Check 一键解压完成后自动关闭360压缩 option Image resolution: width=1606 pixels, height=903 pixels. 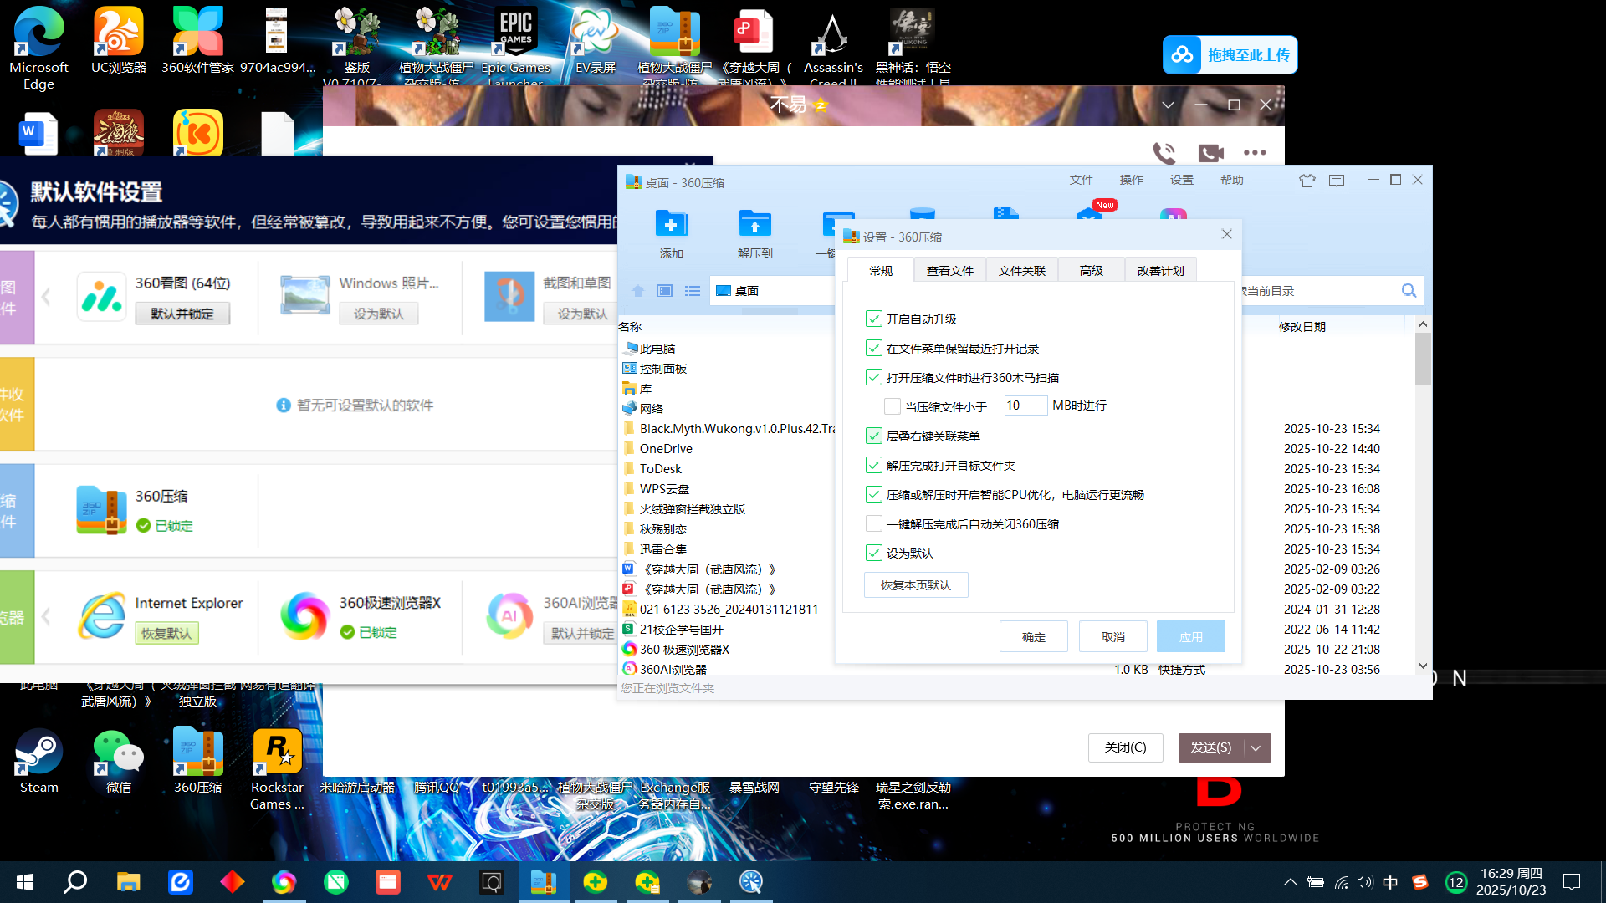874,524
